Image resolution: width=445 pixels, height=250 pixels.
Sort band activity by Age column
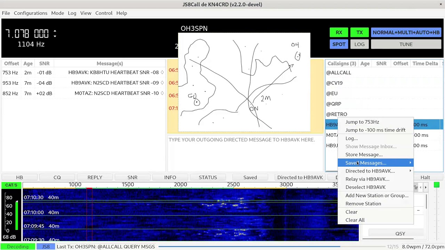(28, 64)
